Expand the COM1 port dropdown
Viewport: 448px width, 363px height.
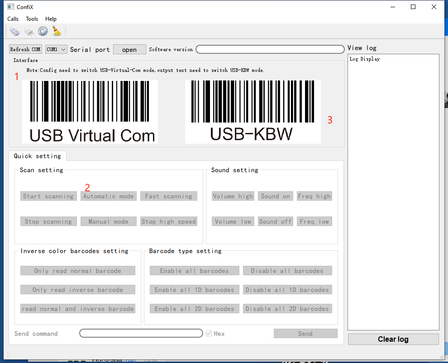click(x=56, y=49)
